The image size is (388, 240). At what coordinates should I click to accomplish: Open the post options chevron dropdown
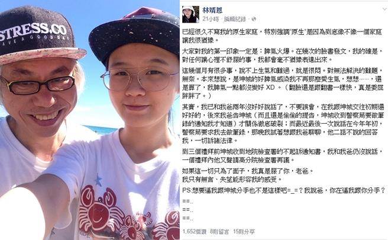point(384,9)
